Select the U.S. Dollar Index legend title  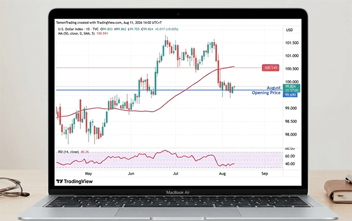78,29
